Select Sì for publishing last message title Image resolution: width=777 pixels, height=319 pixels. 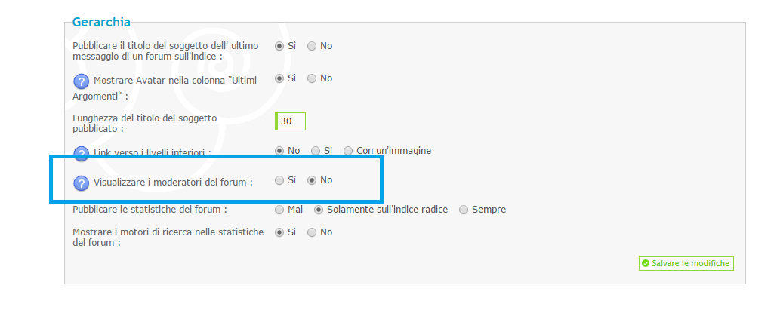(279, 46)
